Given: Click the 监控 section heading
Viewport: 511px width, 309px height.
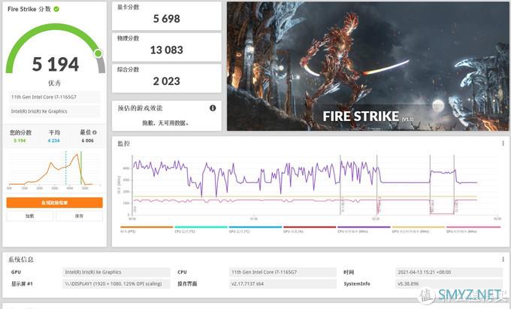Looking at the screenshot, I should tap(124, 144).
